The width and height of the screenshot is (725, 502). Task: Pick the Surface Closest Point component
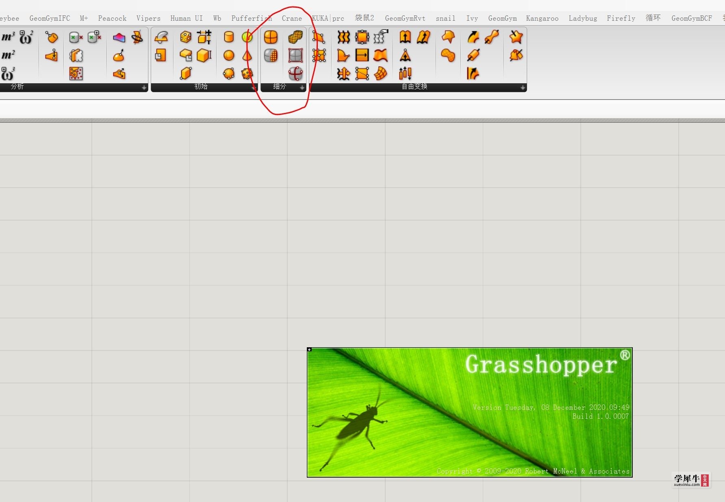point(52,55)
